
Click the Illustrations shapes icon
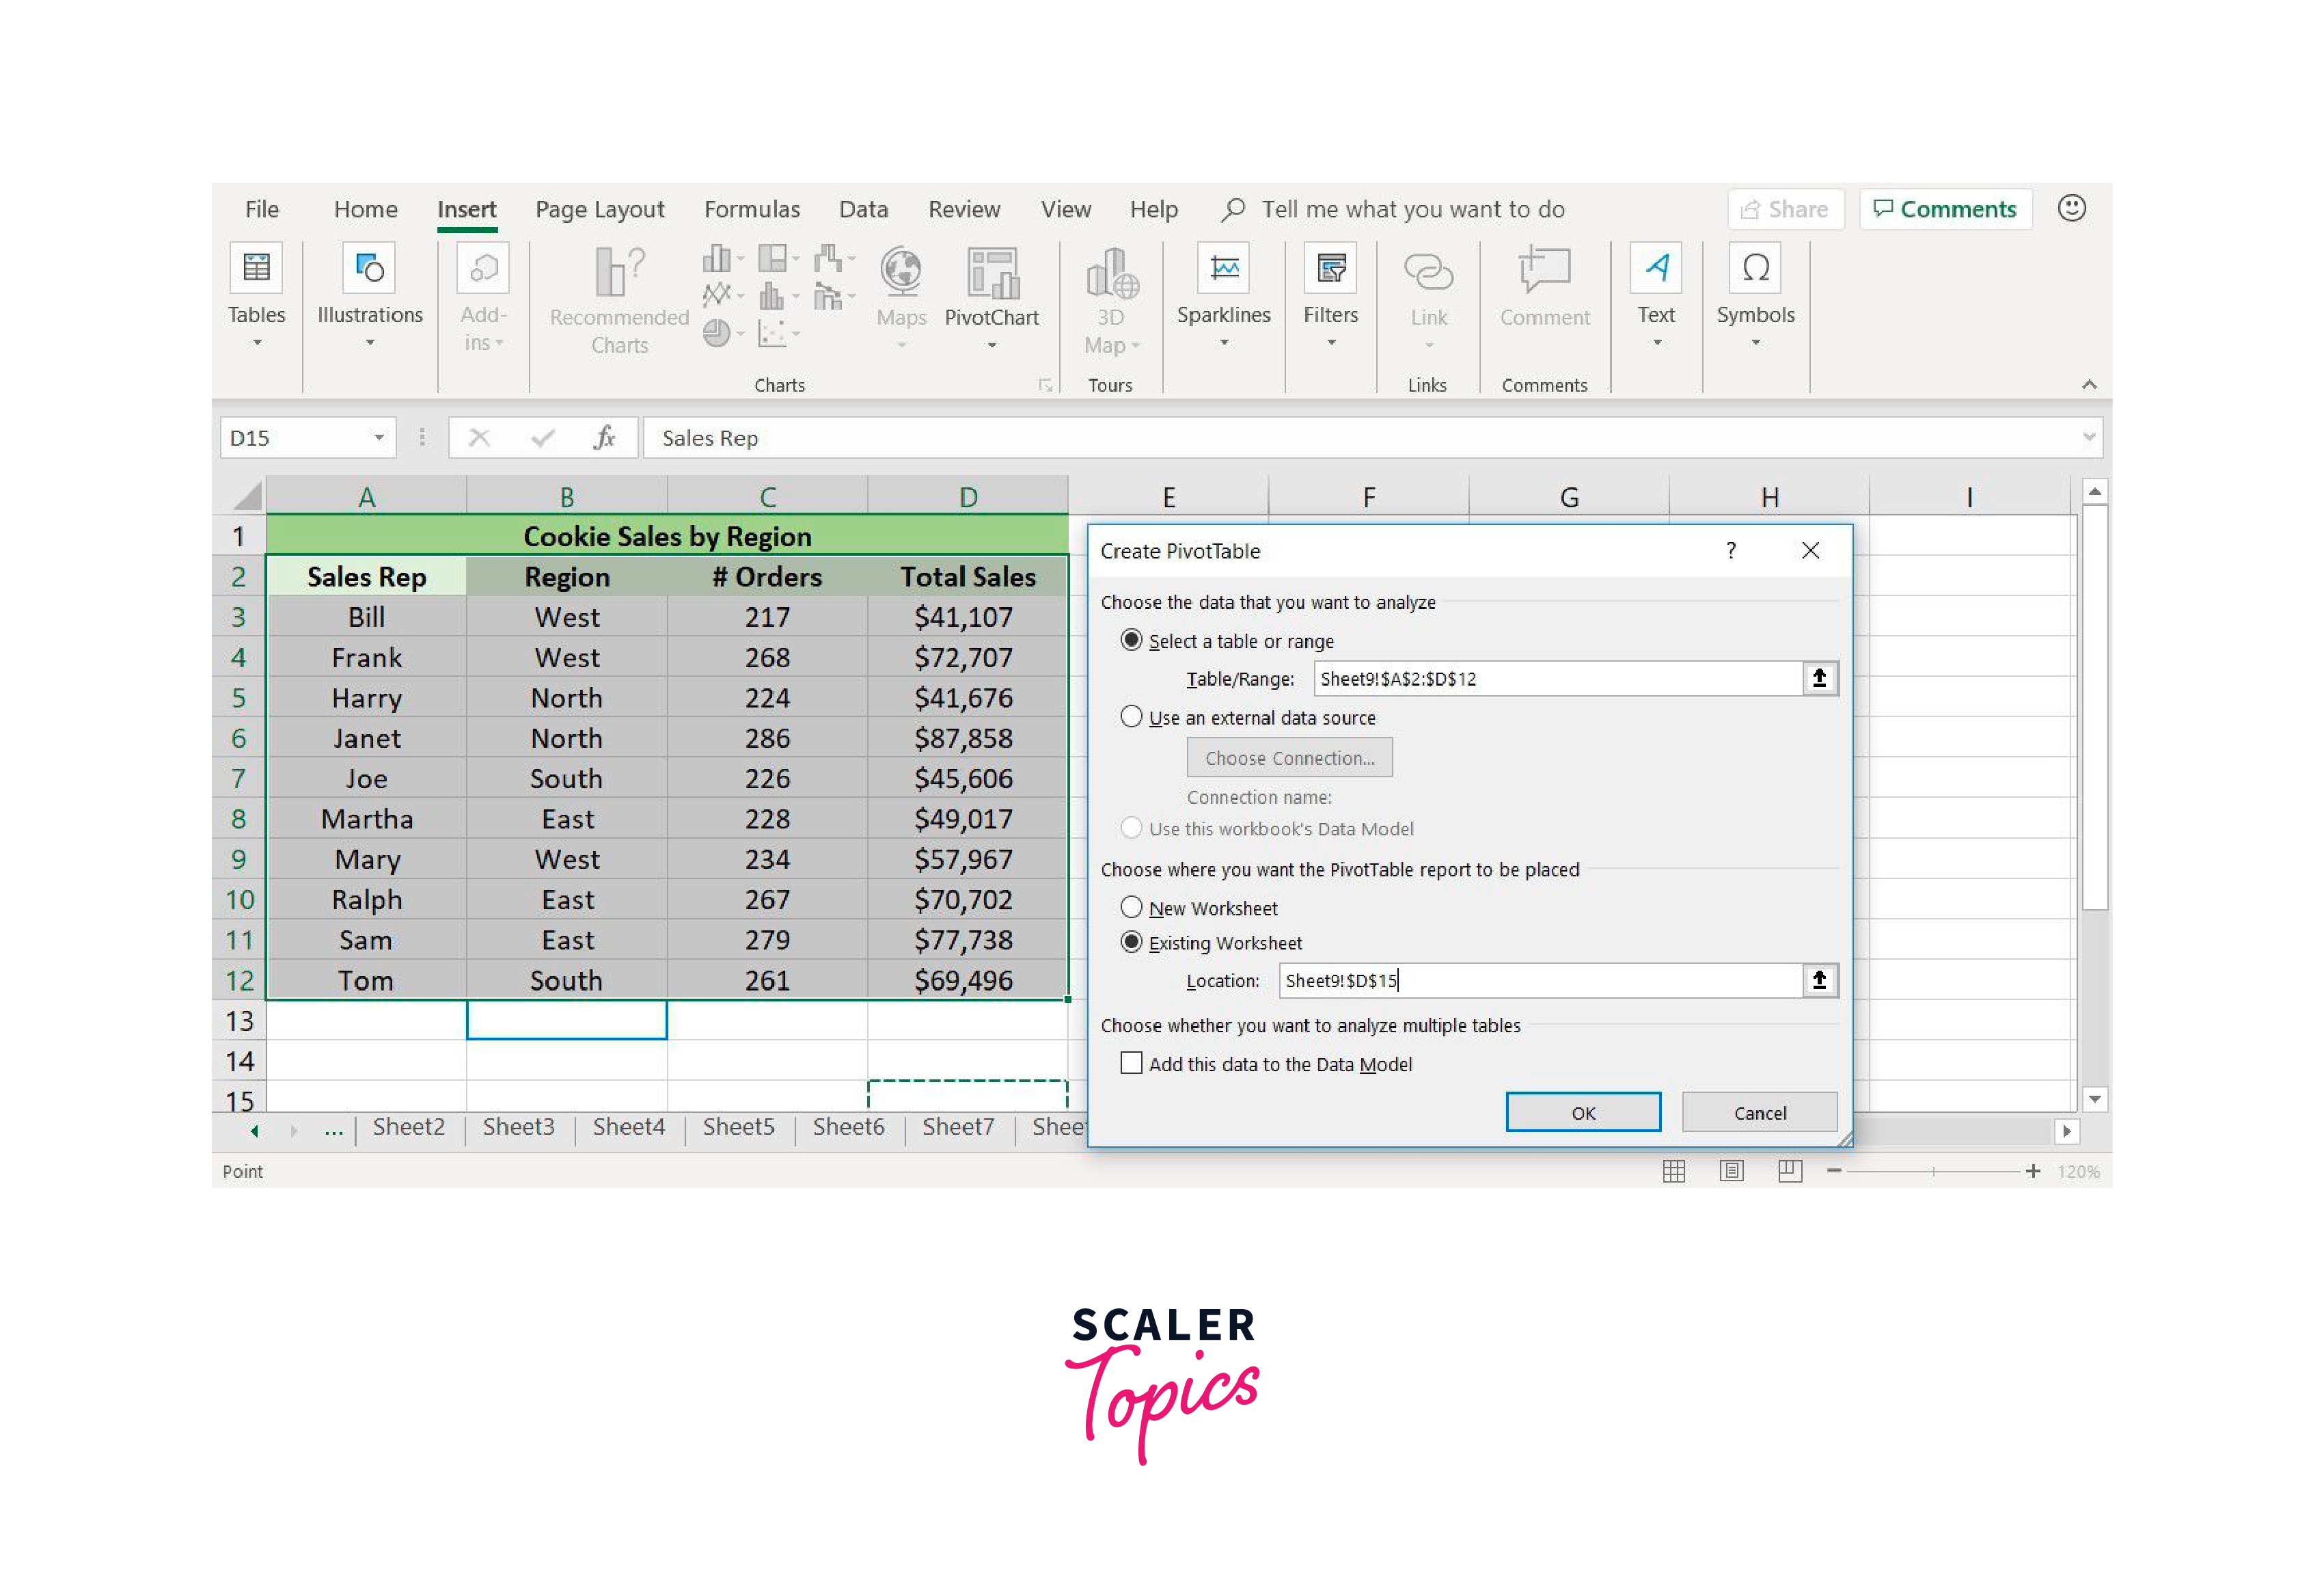coord(369,268)
